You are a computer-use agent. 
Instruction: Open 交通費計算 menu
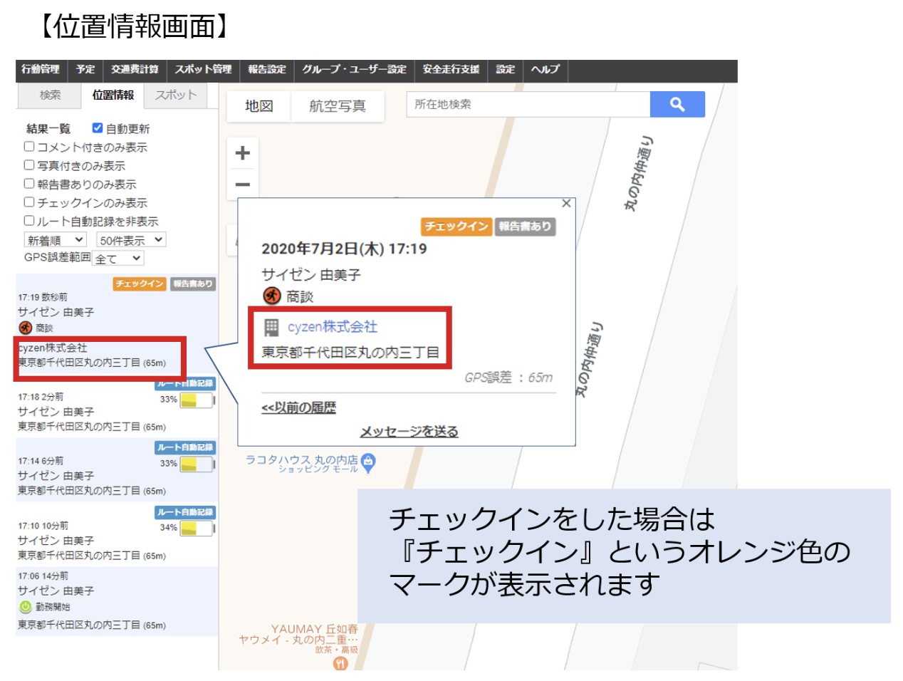pyautogui.click(x=135, y=70)
